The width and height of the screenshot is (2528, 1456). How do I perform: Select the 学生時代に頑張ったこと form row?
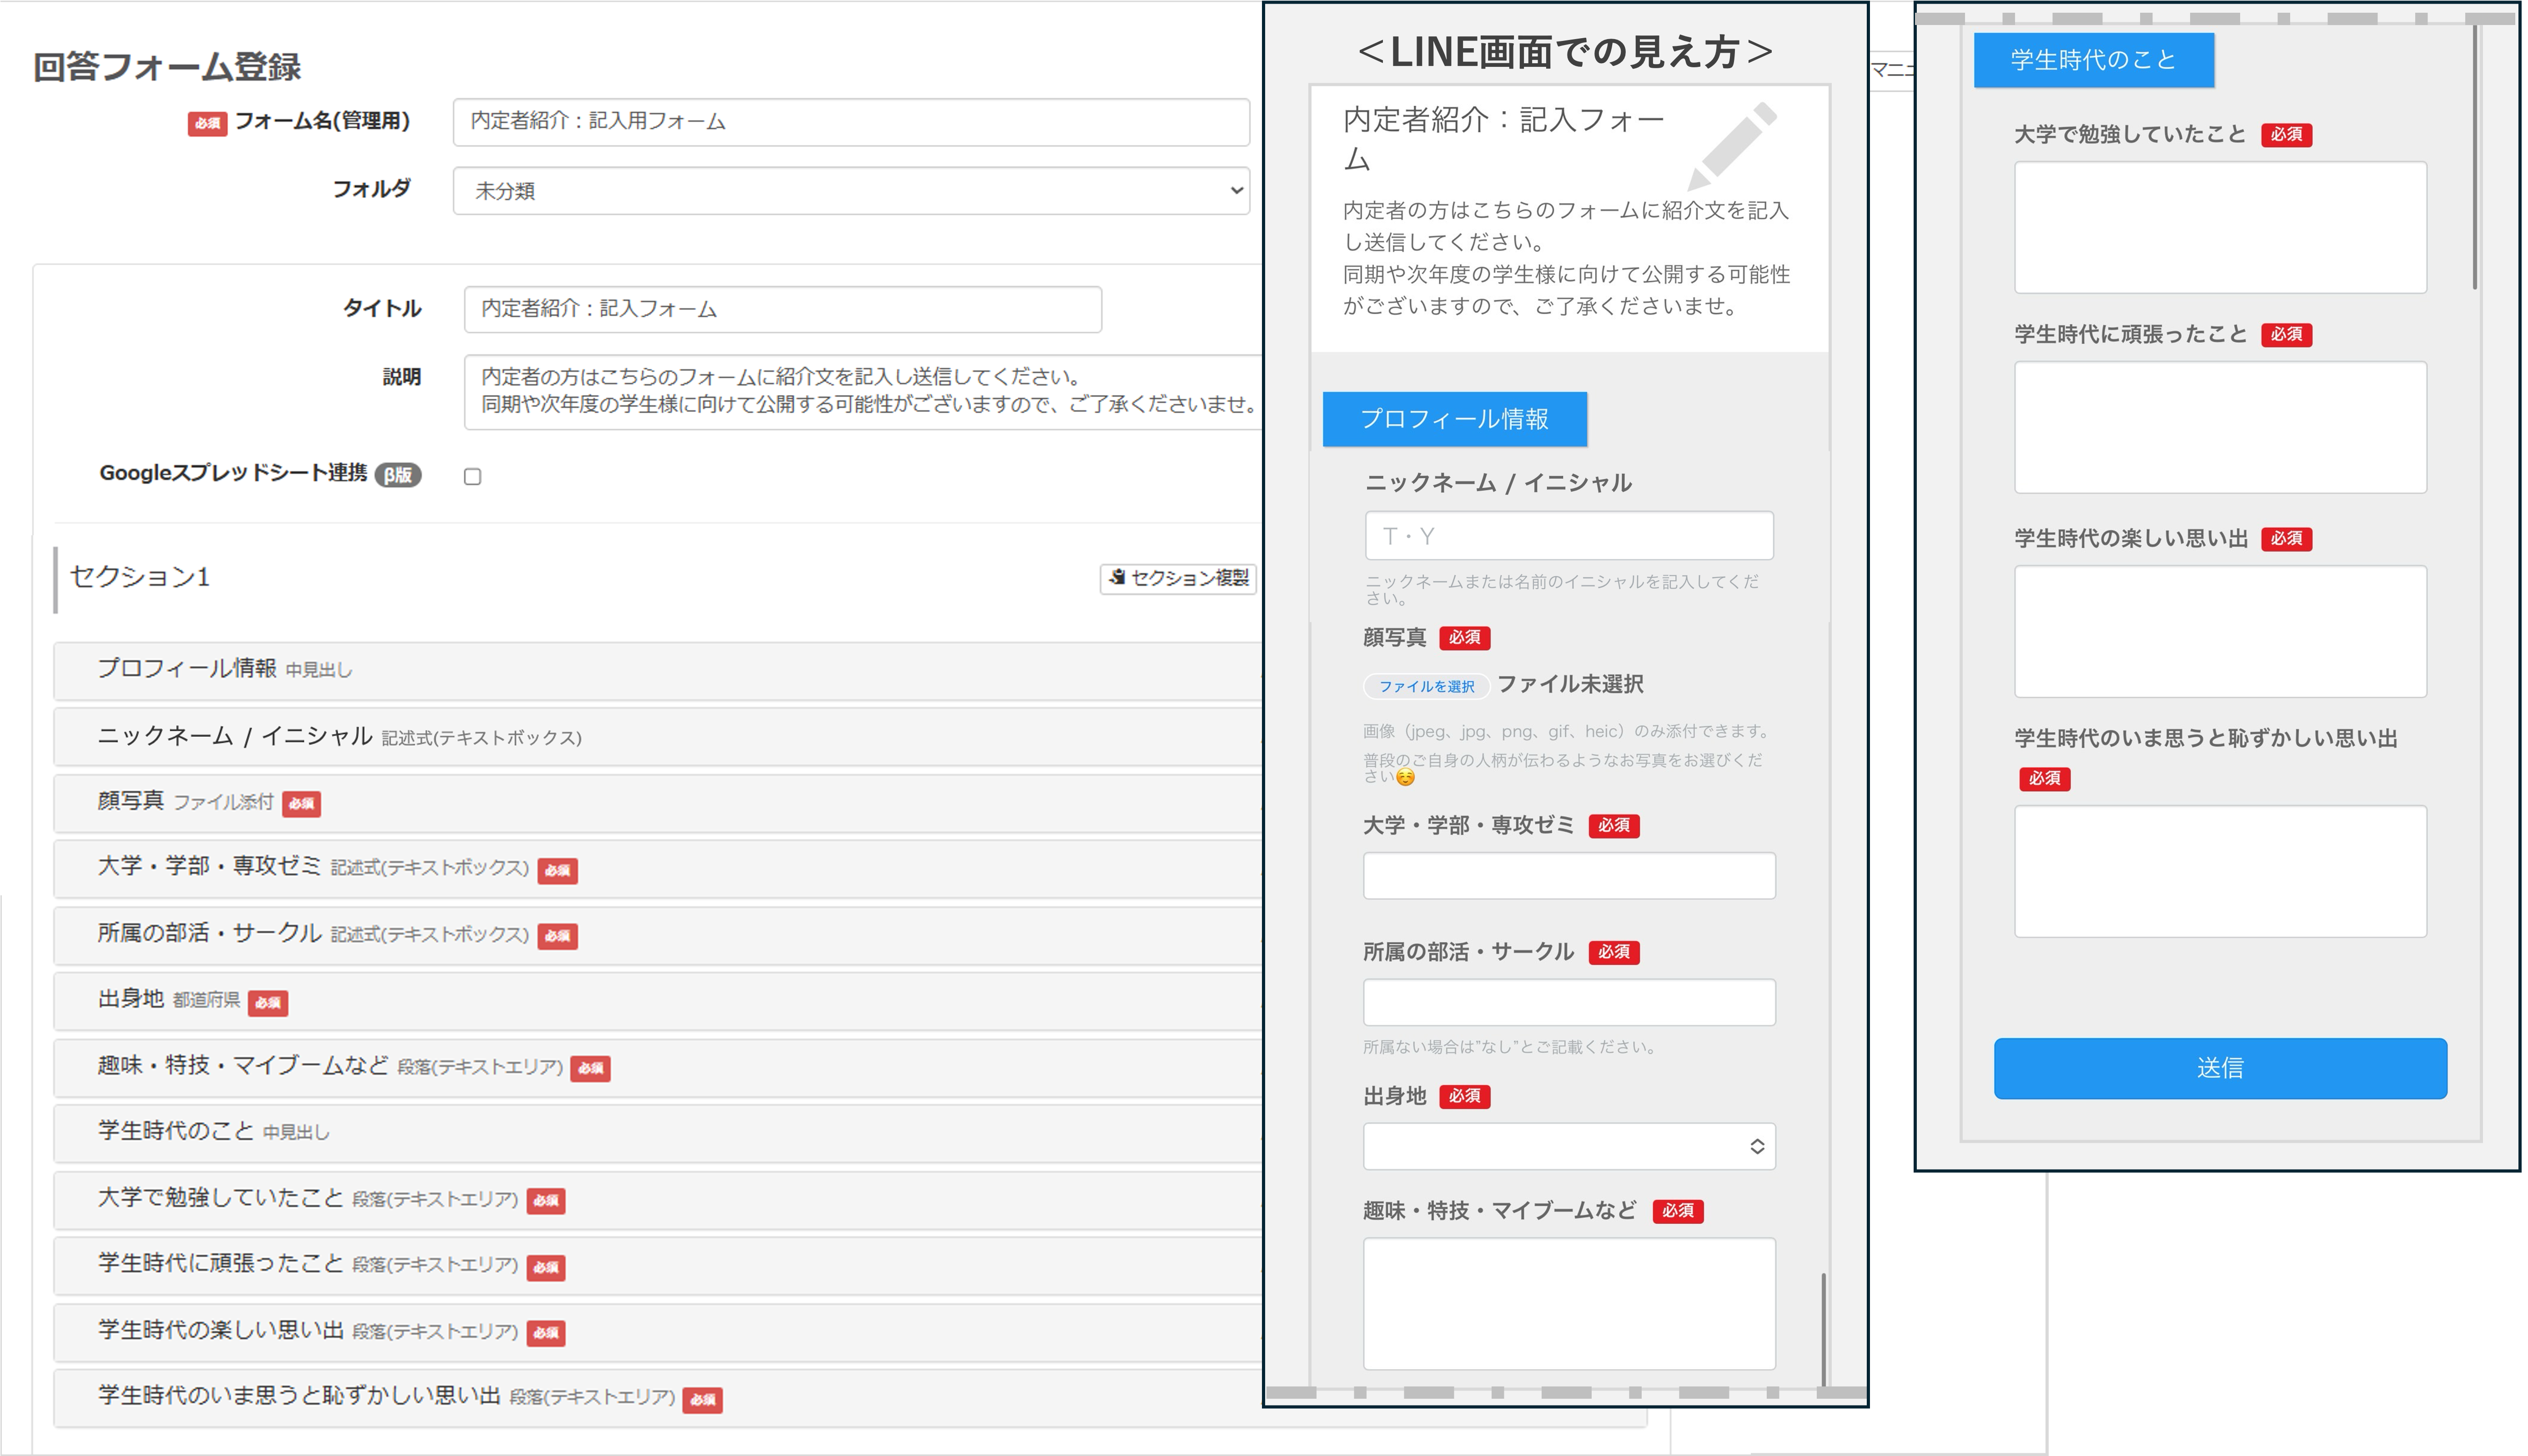[x=657, y=1265]
